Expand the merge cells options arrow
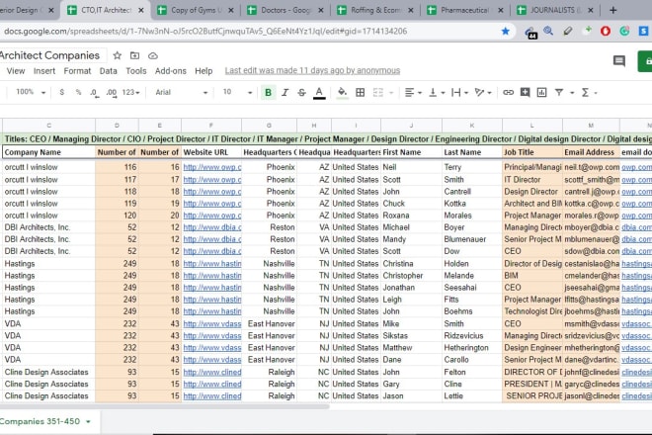Image resolution: width=652 pixels, height=435 pixels. point(391,92)
